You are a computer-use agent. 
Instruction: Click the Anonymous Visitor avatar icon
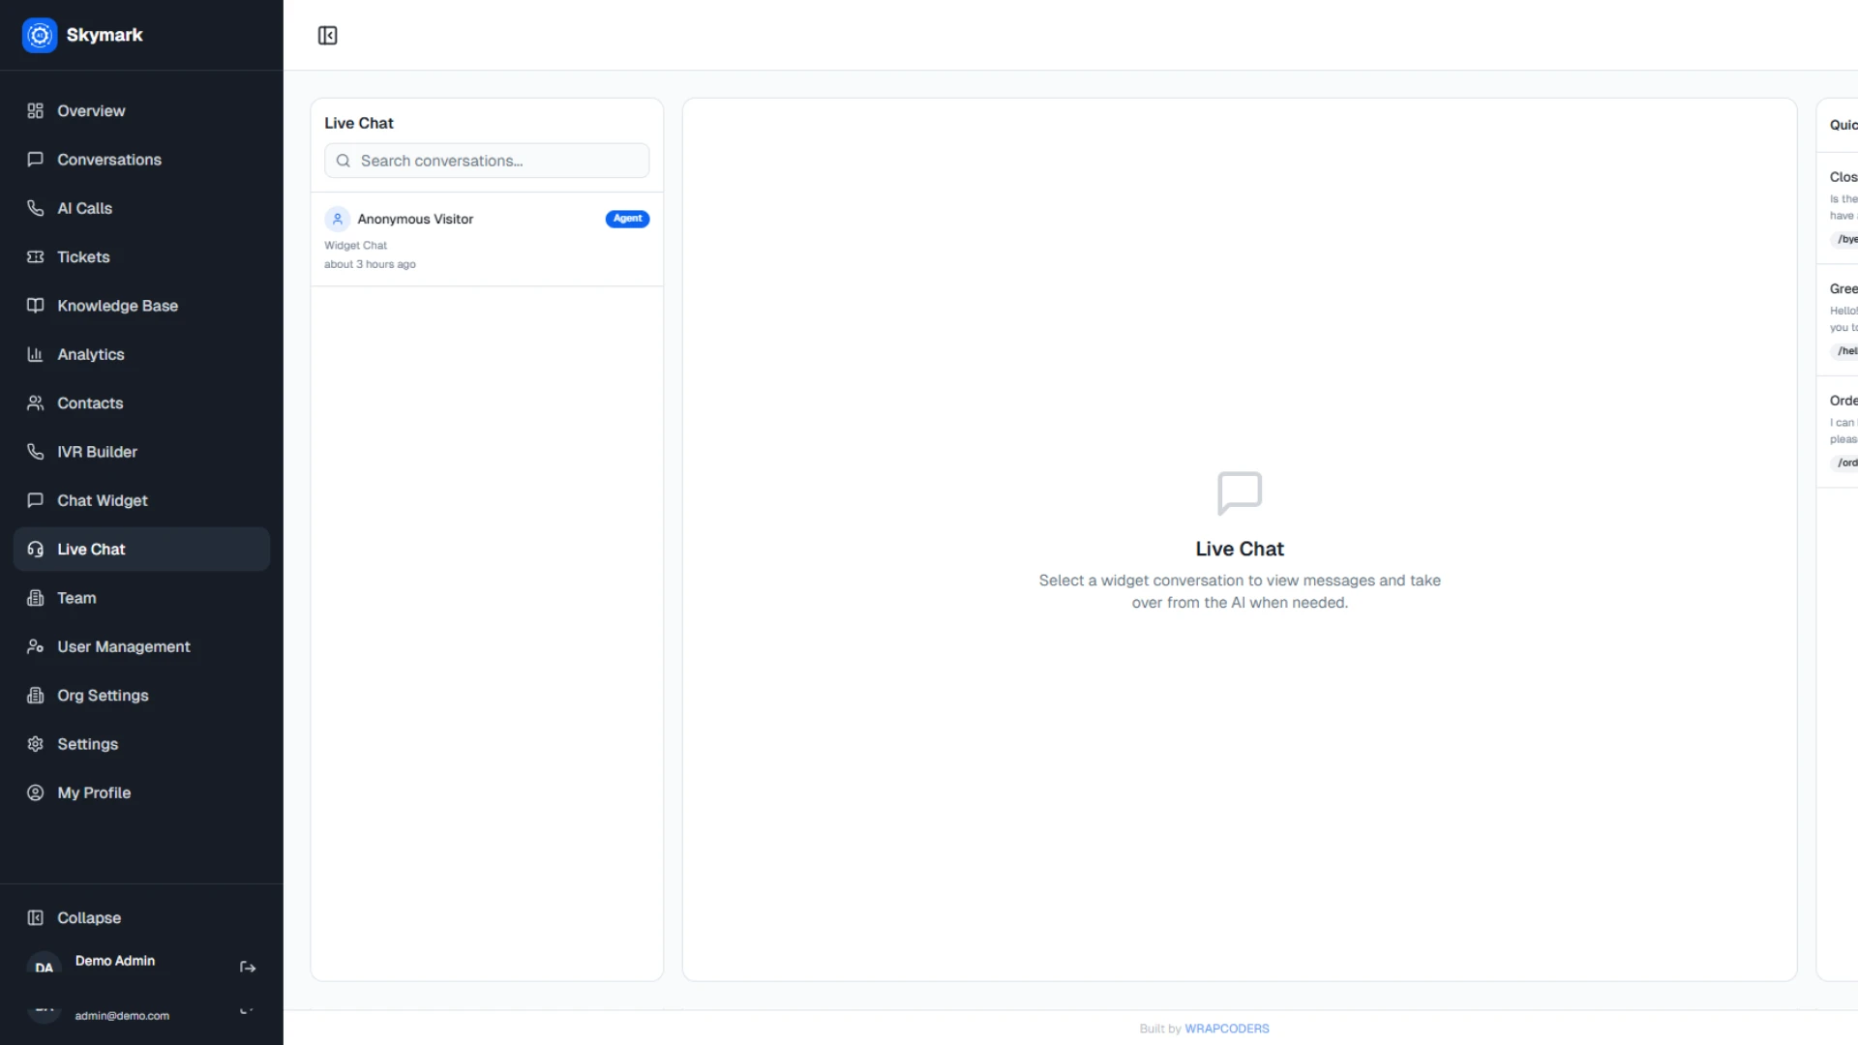[x=337, y=219]
